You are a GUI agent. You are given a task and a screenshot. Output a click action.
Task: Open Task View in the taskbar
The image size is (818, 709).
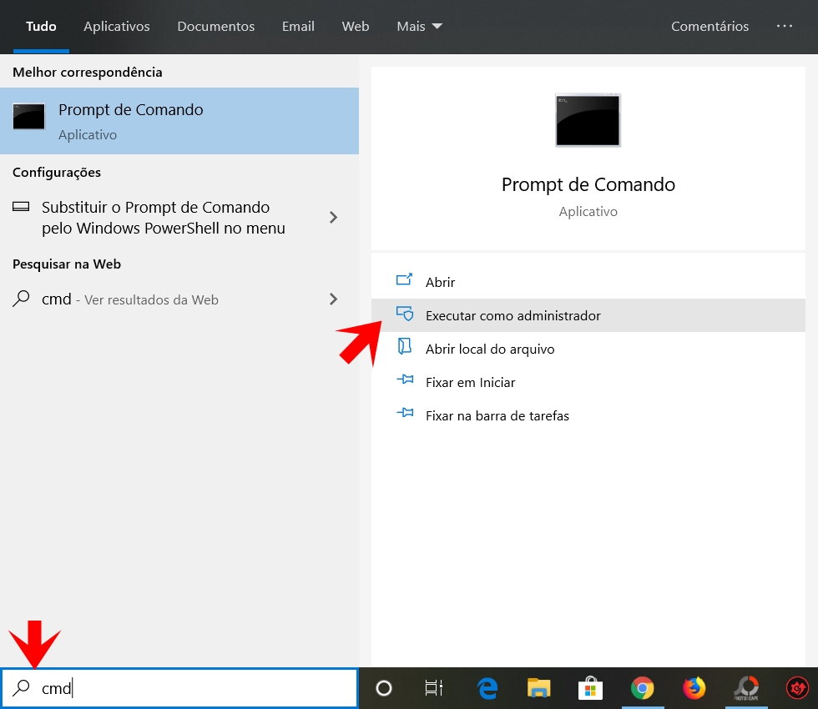(434, 688)
